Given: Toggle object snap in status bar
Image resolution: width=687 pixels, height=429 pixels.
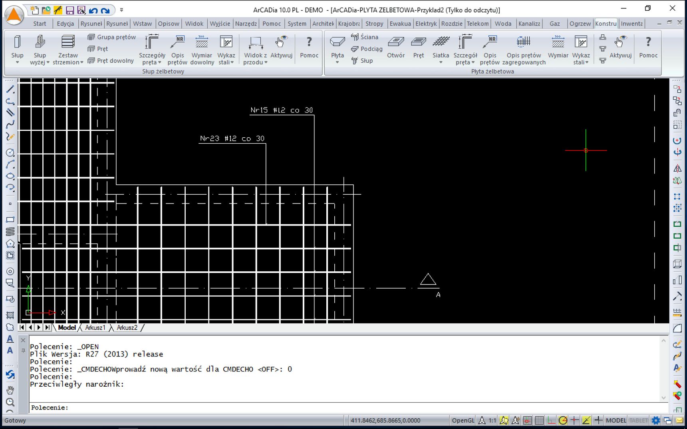Looking at the screenshot, I should point(575,420).
